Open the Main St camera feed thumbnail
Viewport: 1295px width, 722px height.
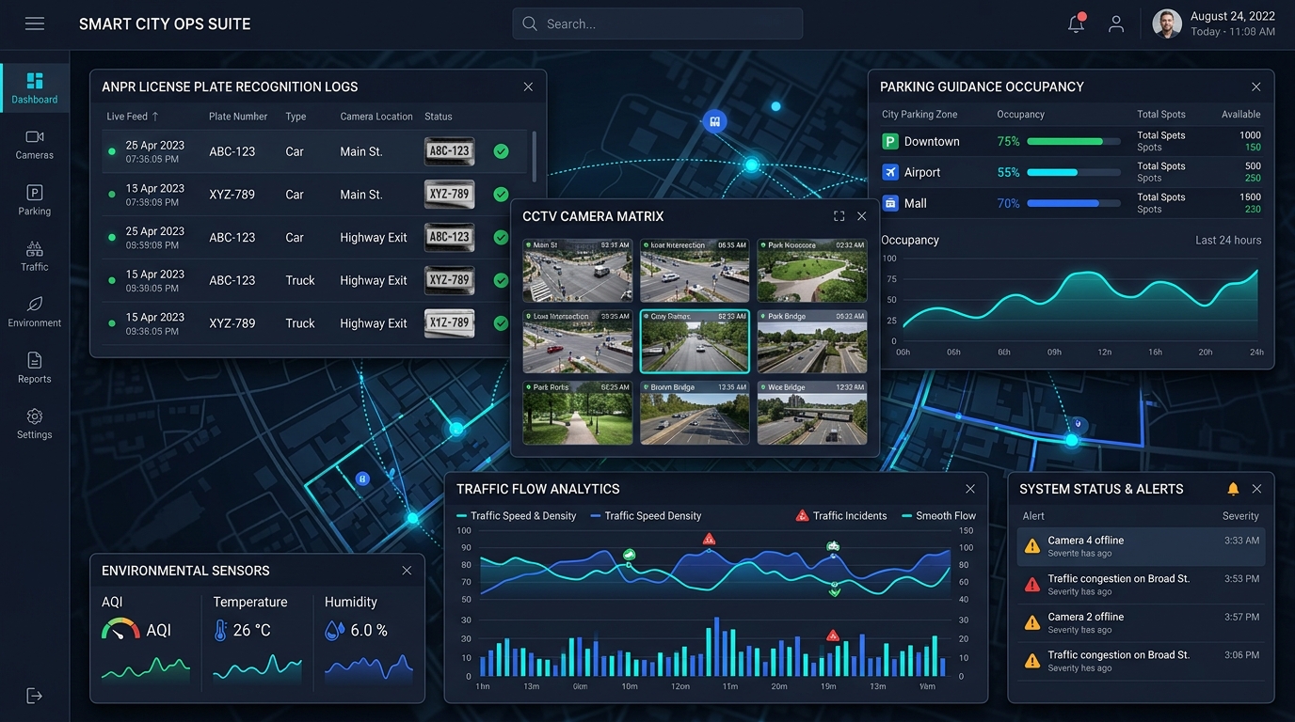tap(578, 271)
